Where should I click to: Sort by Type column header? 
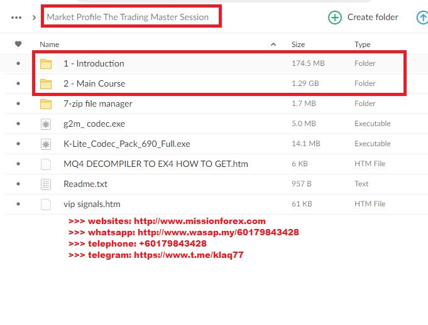point(362,45)
